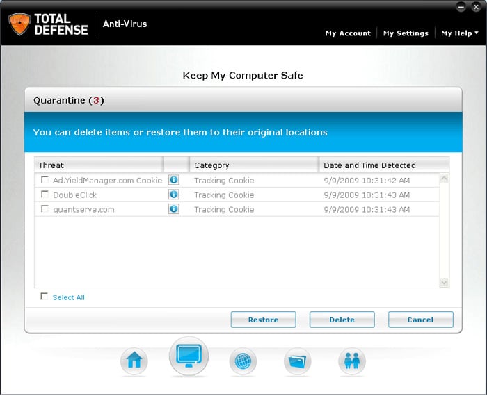Open My Settings

tap(406, 33)
